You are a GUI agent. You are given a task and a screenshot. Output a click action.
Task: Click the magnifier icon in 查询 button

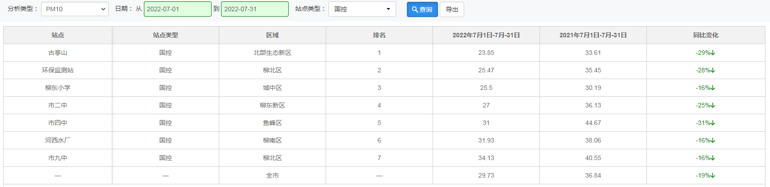tap(415, 9)
